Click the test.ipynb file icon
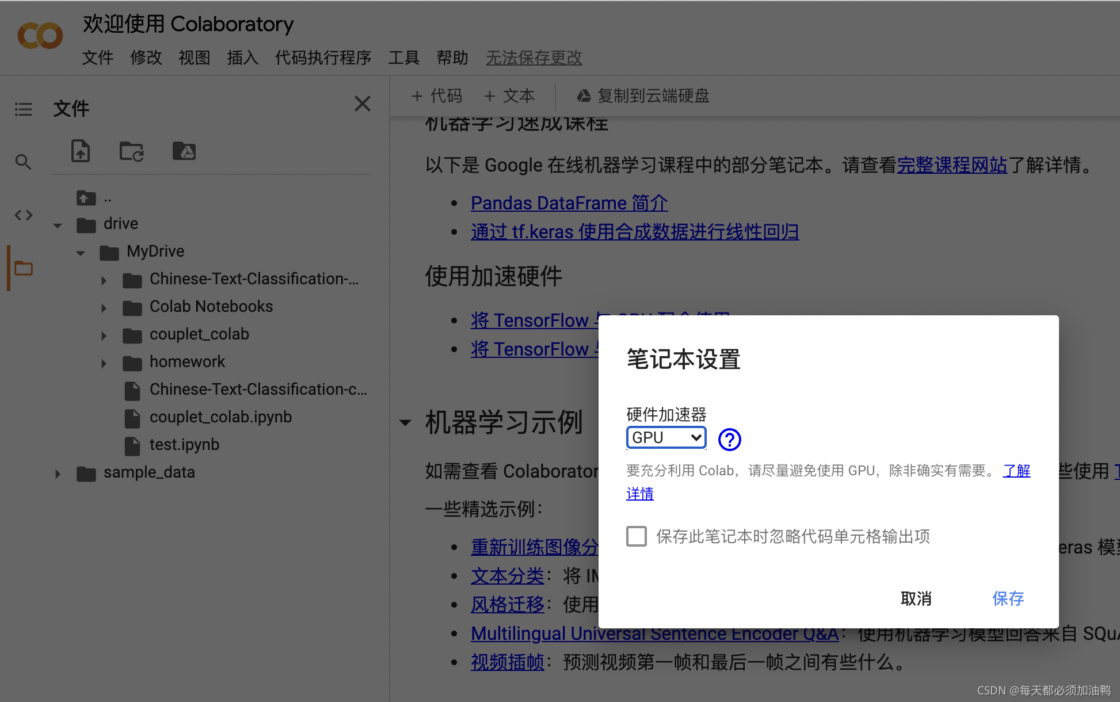Image resolution: width=1120 pixels, height=702 pixels. pos(132,446)
